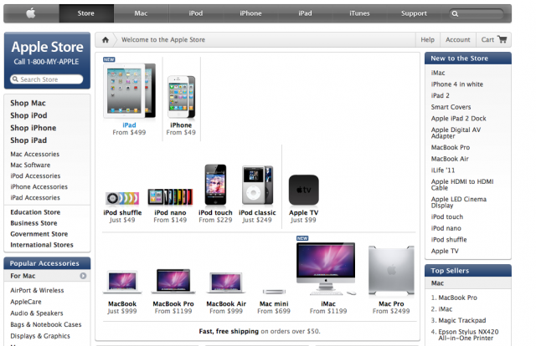This screenshot has width=536, height=346.
Task: Open Apple HDMI to HDMI Cable link
Action: click(462, 185)
